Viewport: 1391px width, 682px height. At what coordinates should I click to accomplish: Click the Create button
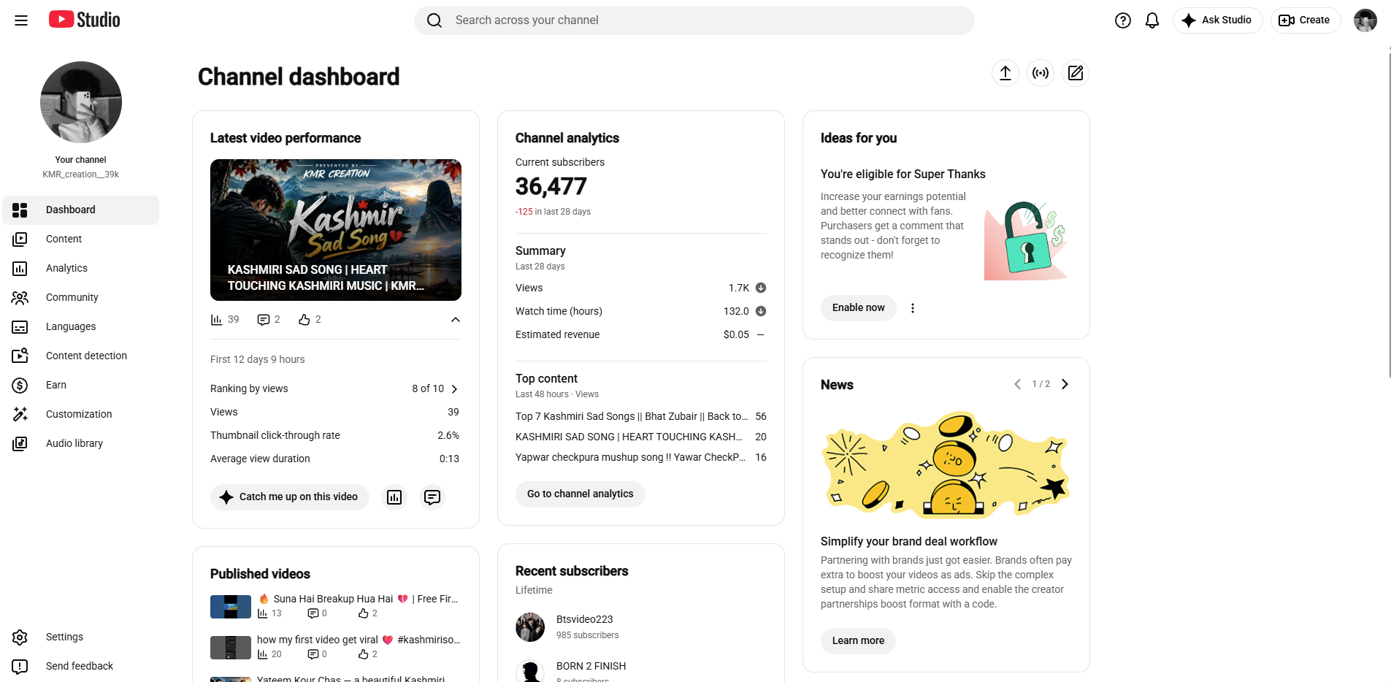point(1306,20)
